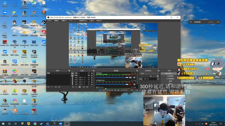Click the Settings button in Controls

(170, 81)
